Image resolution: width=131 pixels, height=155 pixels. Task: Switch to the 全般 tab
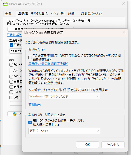click(8, 14)
